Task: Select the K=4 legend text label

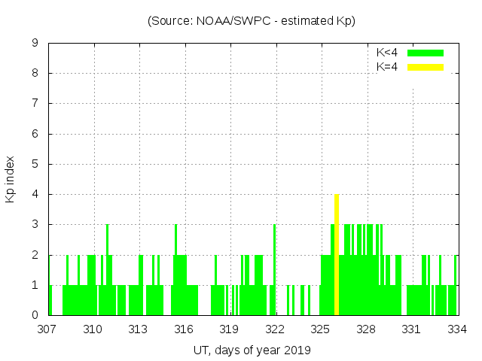Action: (387, 67)
